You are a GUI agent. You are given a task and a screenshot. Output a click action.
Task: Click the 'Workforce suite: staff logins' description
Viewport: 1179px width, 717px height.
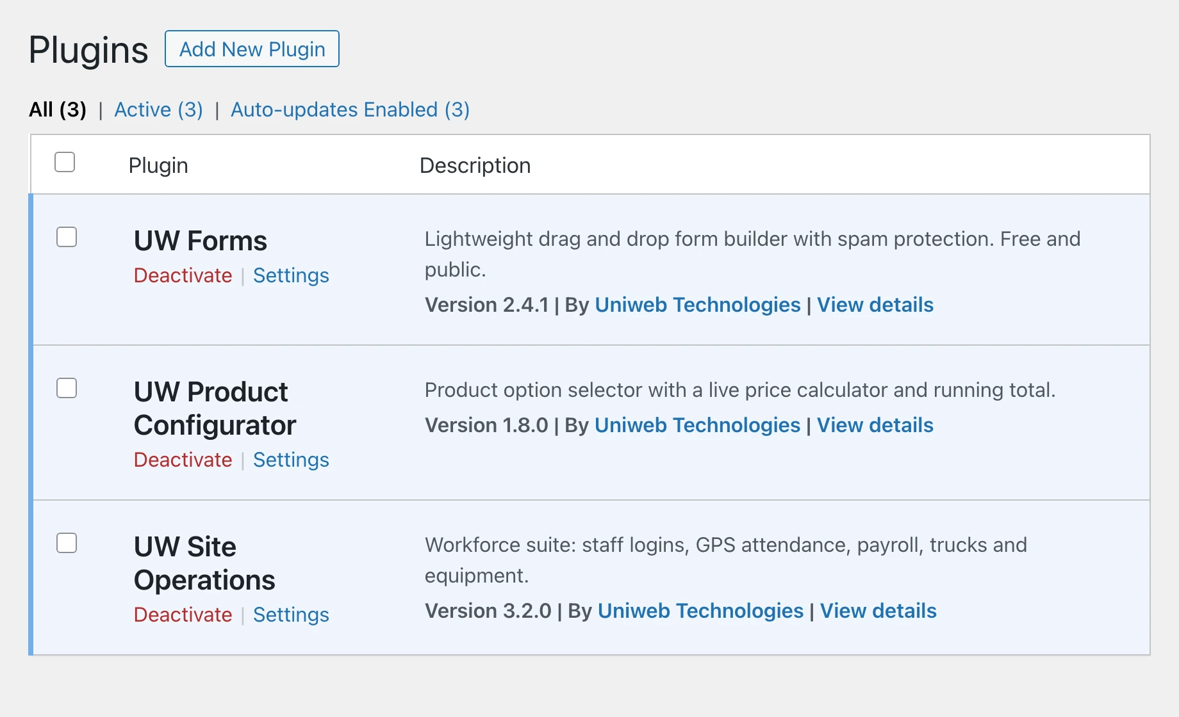point(725,560)
